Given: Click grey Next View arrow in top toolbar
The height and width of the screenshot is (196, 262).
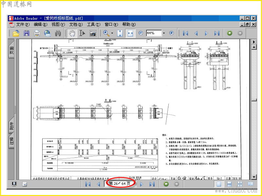Looking at the screenshot, I should (x=240, y=33).
